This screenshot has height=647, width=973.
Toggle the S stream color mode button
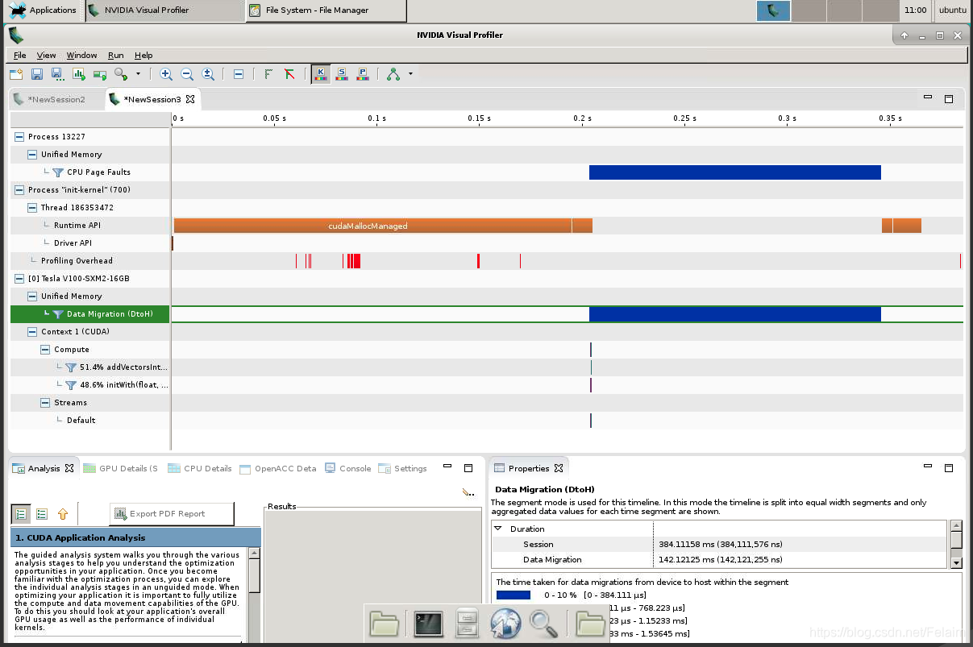(x=342, y=74)
